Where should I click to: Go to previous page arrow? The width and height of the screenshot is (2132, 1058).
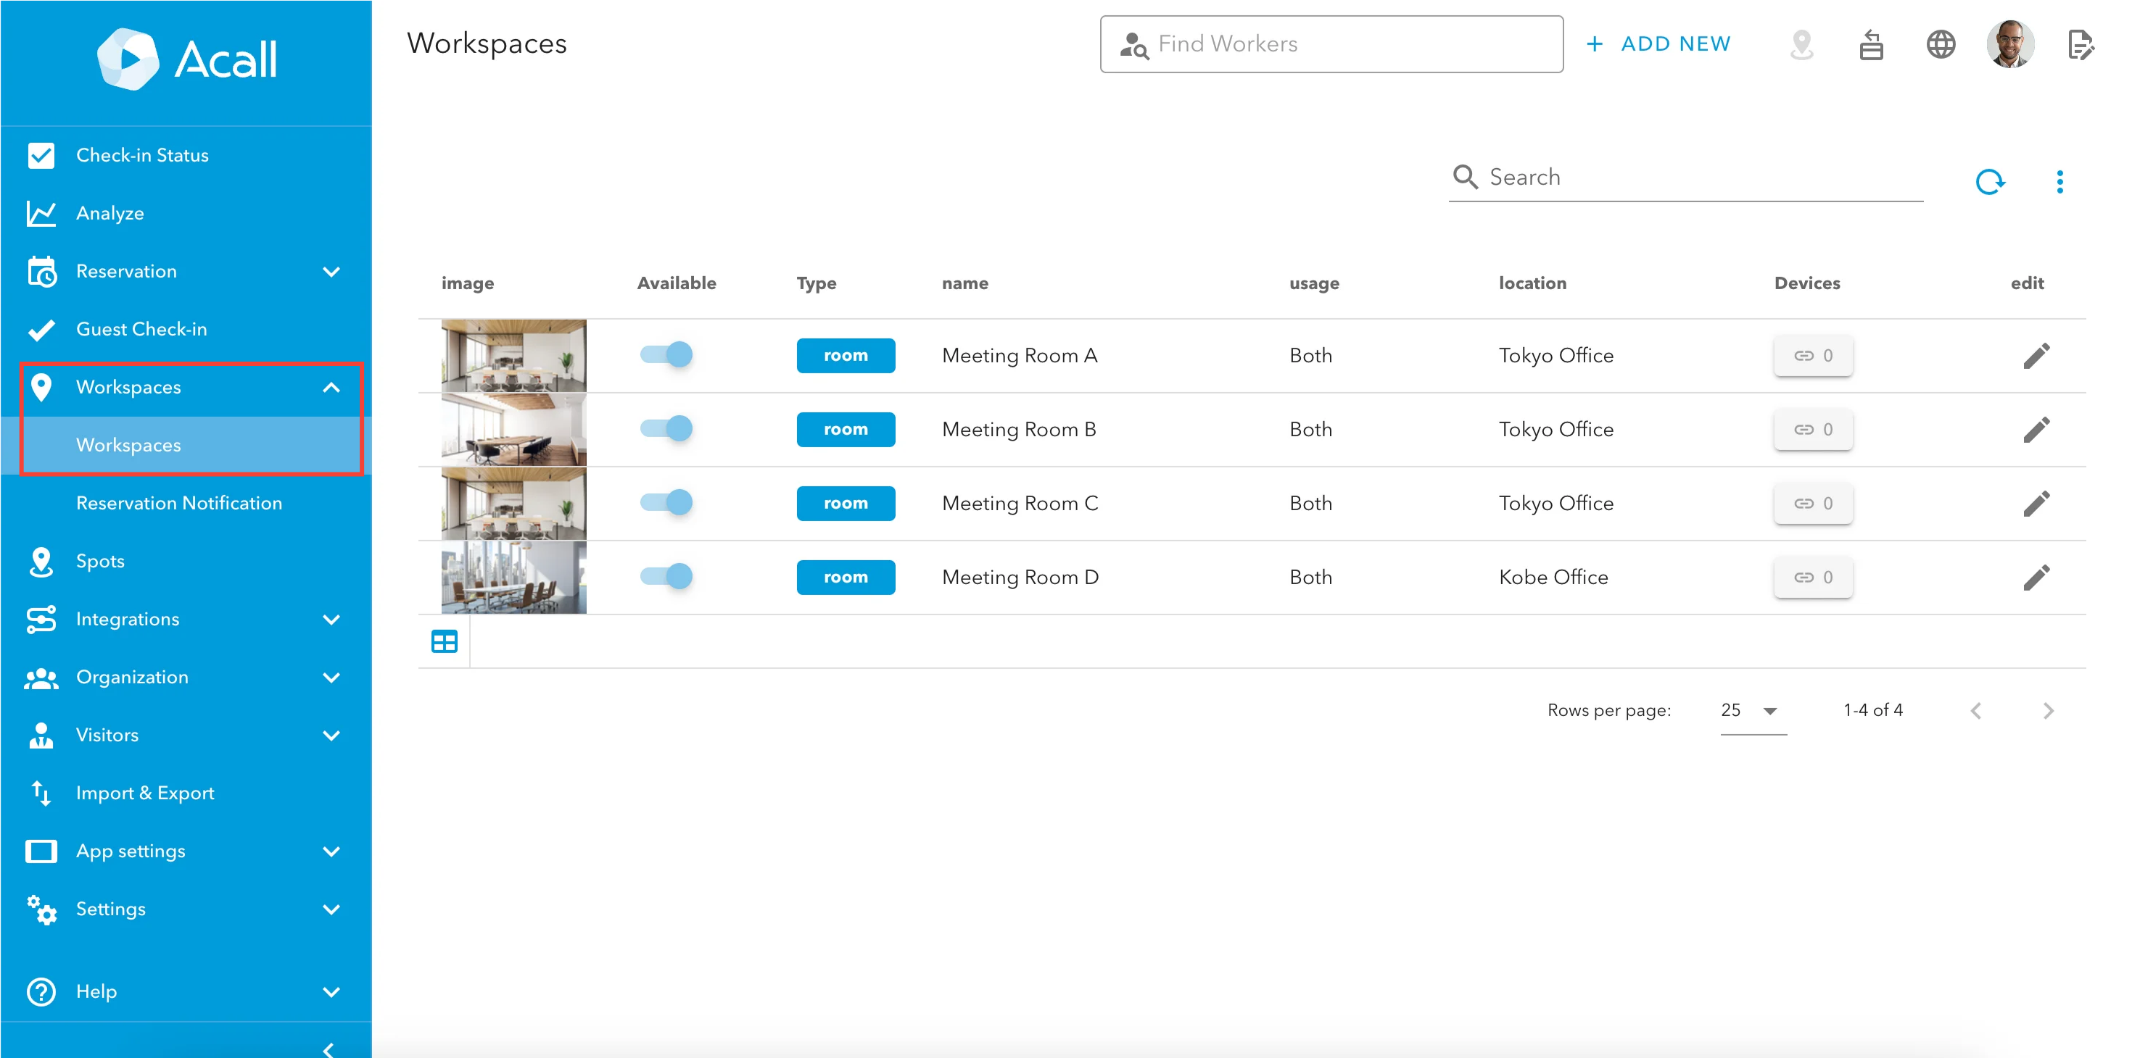[1976, 711]
